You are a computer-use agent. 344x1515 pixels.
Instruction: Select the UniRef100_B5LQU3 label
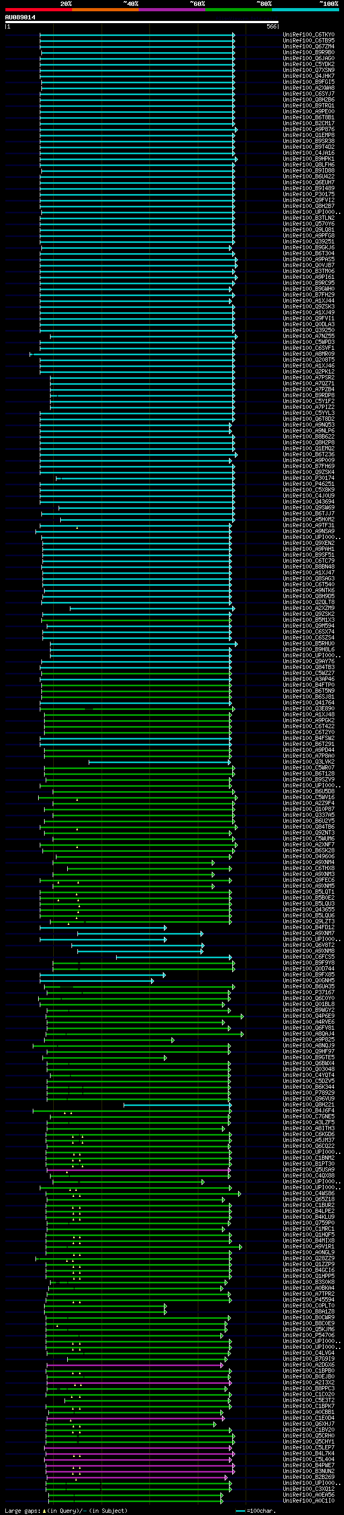[309, 903]
